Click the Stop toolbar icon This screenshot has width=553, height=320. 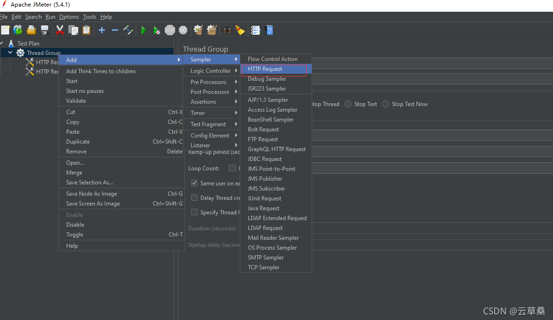170,30
